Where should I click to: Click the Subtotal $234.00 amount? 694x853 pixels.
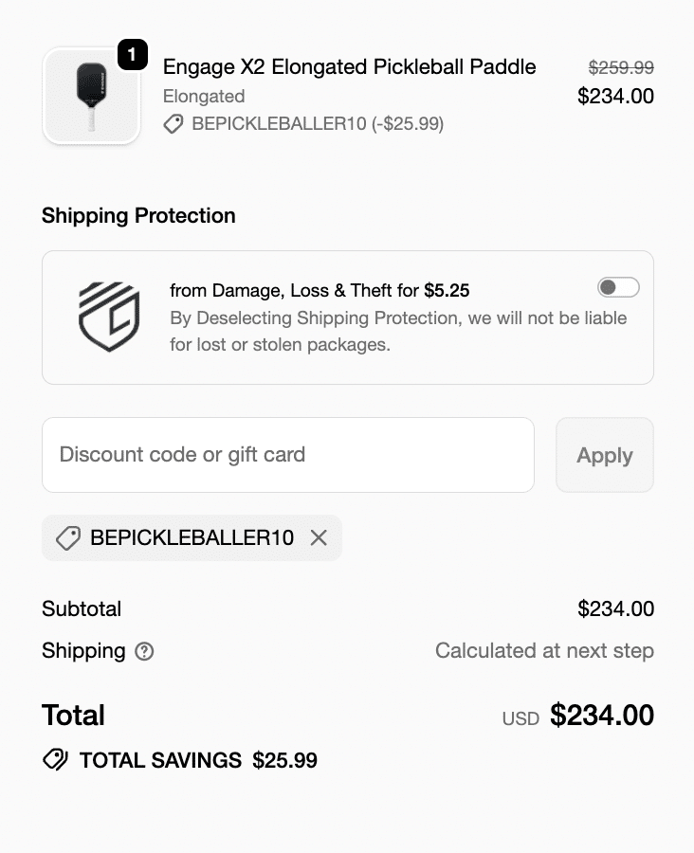click(615, 609)
